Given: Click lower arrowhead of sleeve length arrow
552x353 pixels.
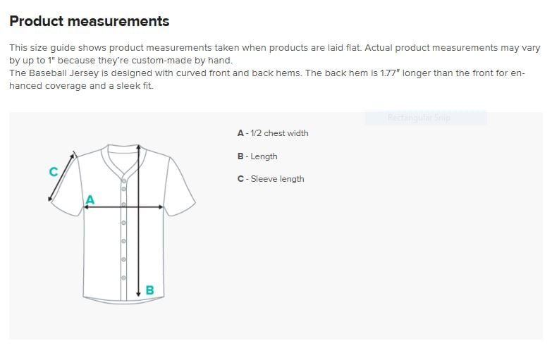Looking at the screenshot, I should click(x=50, y=199).
